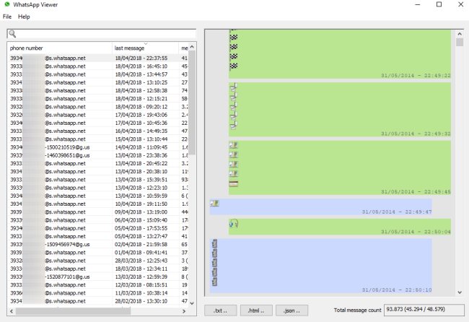Select chat dated 18/04/2018 - 12:58:38
The image size is (469, 322).
click(98, 90)
